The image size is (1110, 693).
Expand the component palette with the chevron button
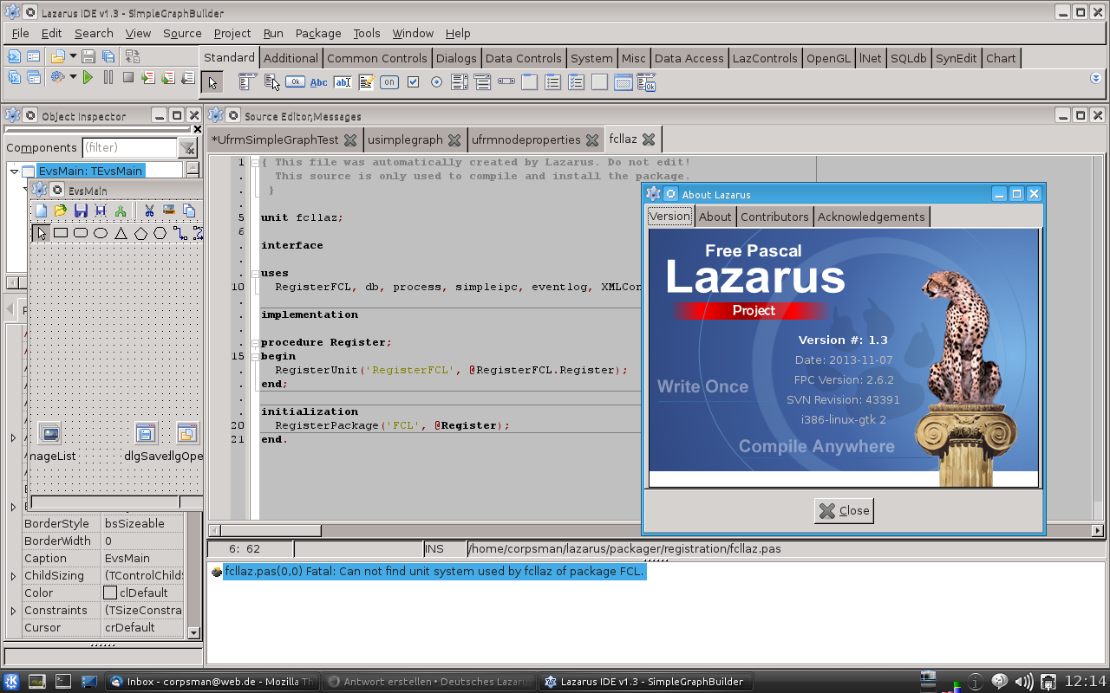tap(1095, 78)
